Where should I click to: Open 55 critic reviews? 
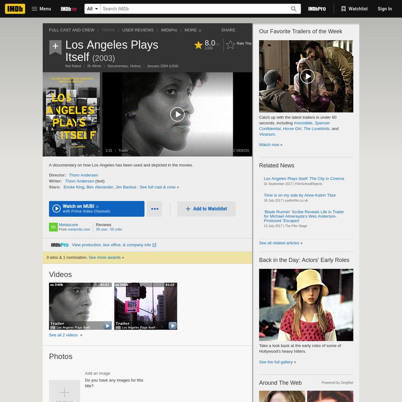click(x=116, y=230)
